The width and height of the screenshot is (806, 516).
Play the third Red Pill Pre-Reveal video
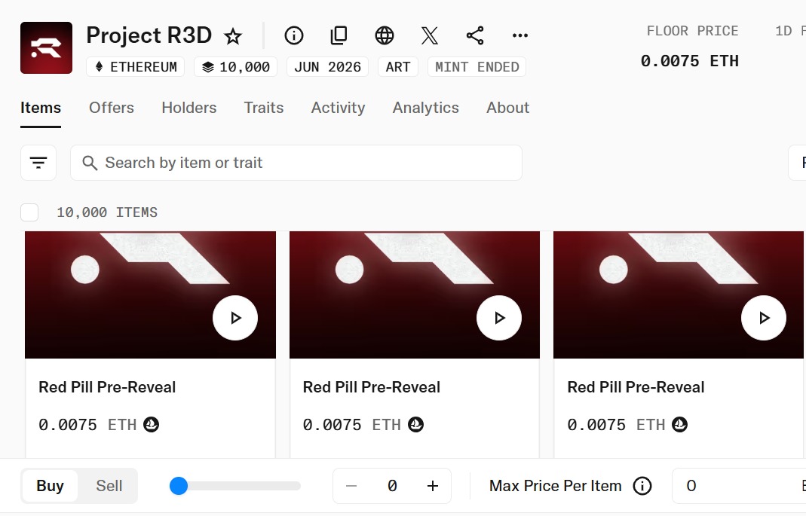click(x=763, y=318)
